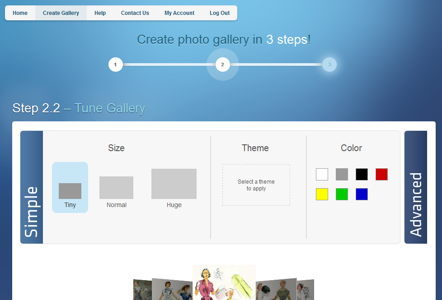Screen dimensions: 442x300
Task: Choose the gray color swatch
Action: point(342,174)
